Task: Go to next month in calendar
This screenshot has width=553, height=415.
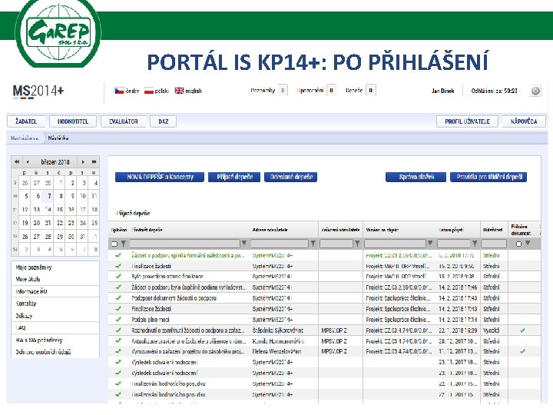Action: 83,162
